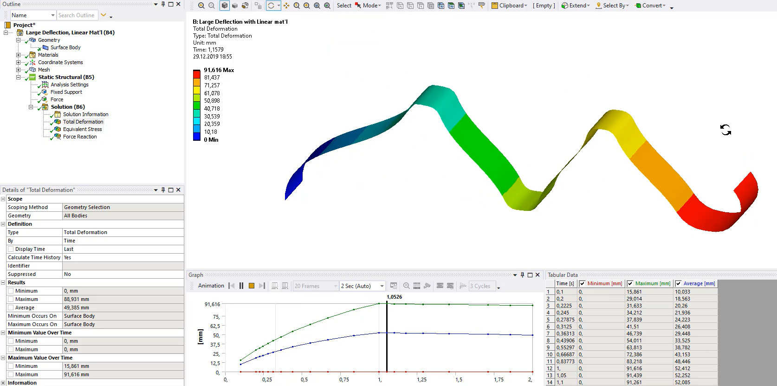
Task: Click the Fixed Support icon
Action: tap(45, 92)
